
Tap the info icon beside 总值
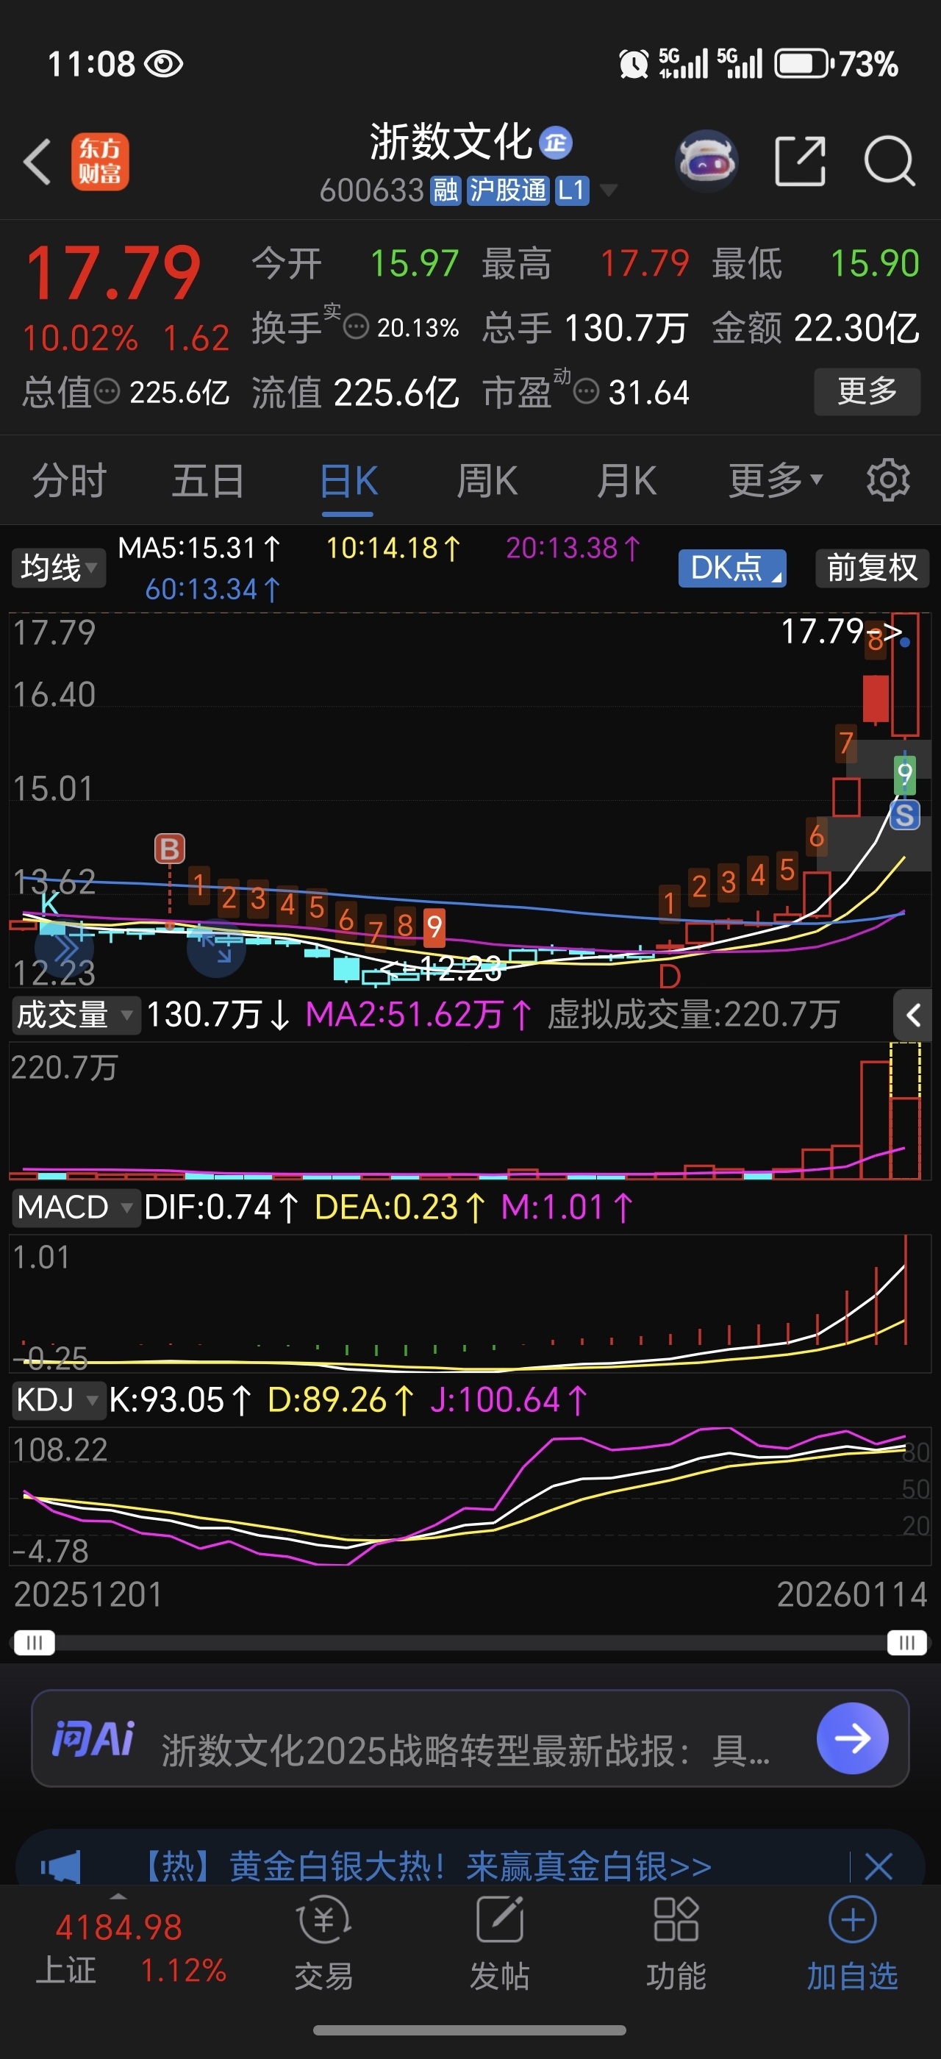click(x=107, y=392)
